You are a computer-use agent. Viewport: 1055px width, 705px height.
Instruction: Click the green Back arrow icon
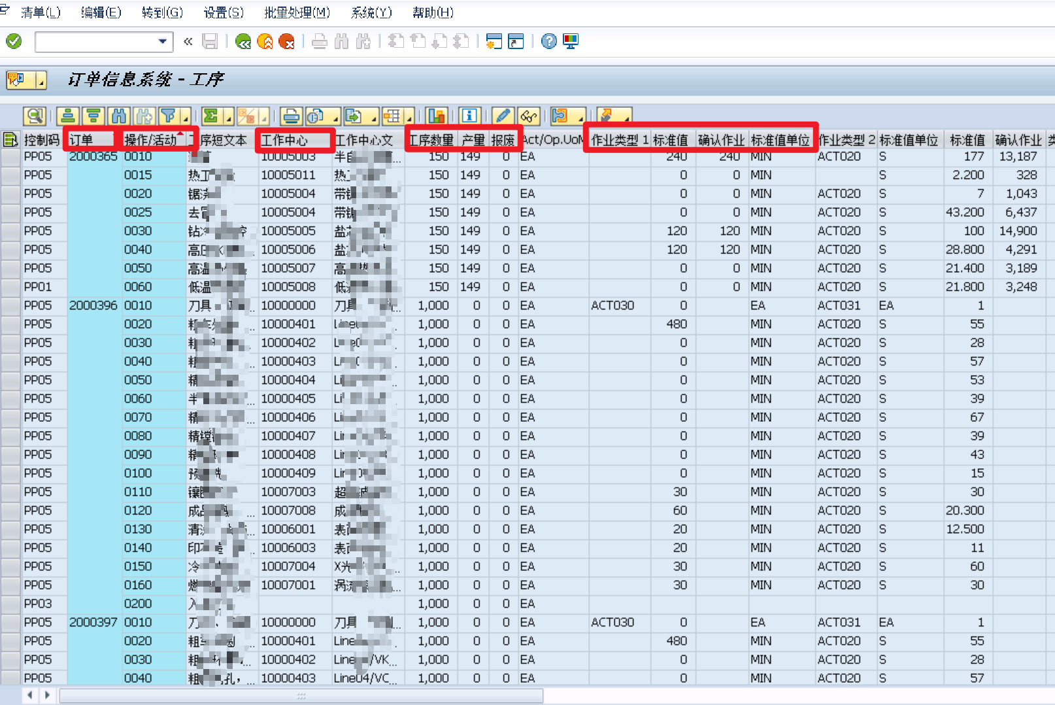tap(243, 41)
